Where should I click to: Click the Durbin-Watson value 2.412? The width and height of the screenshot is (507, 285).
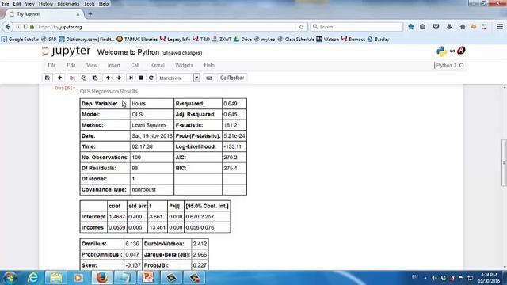[x=200, y=244]
